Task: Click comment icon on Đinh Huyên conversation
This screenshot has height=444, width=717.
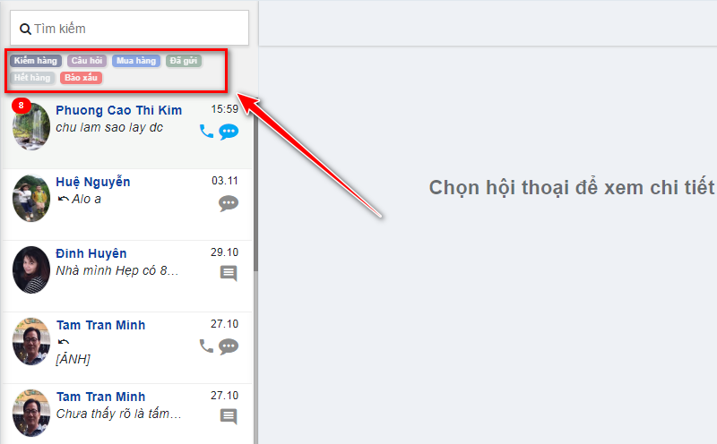Action: [x=229, y=274]
